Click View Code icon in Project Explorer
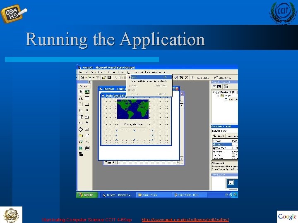This screenshot has width=298, height=223. [214, 87]
